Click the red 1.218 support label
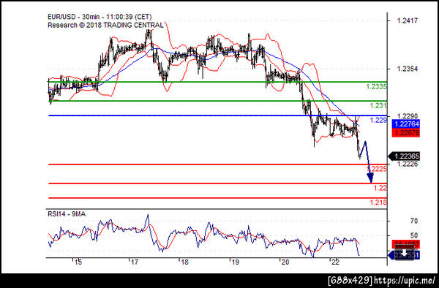This screenshot has width=439, height=288. (x=378, y=202)
